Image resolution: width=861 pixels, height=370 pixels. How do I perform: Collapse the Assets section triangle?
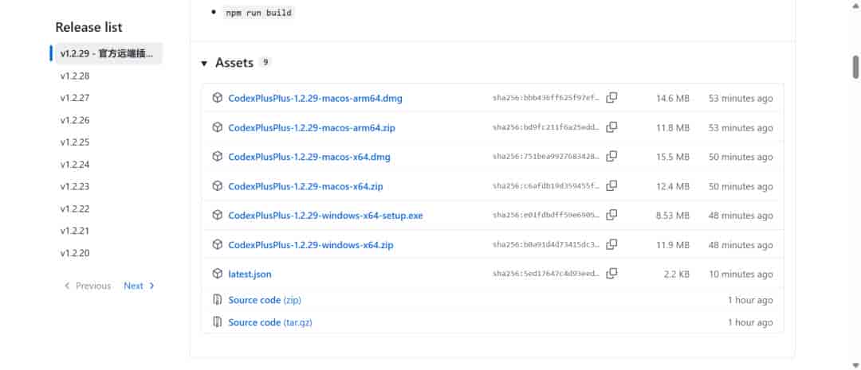pyautogui.click(x=204, y=64)
